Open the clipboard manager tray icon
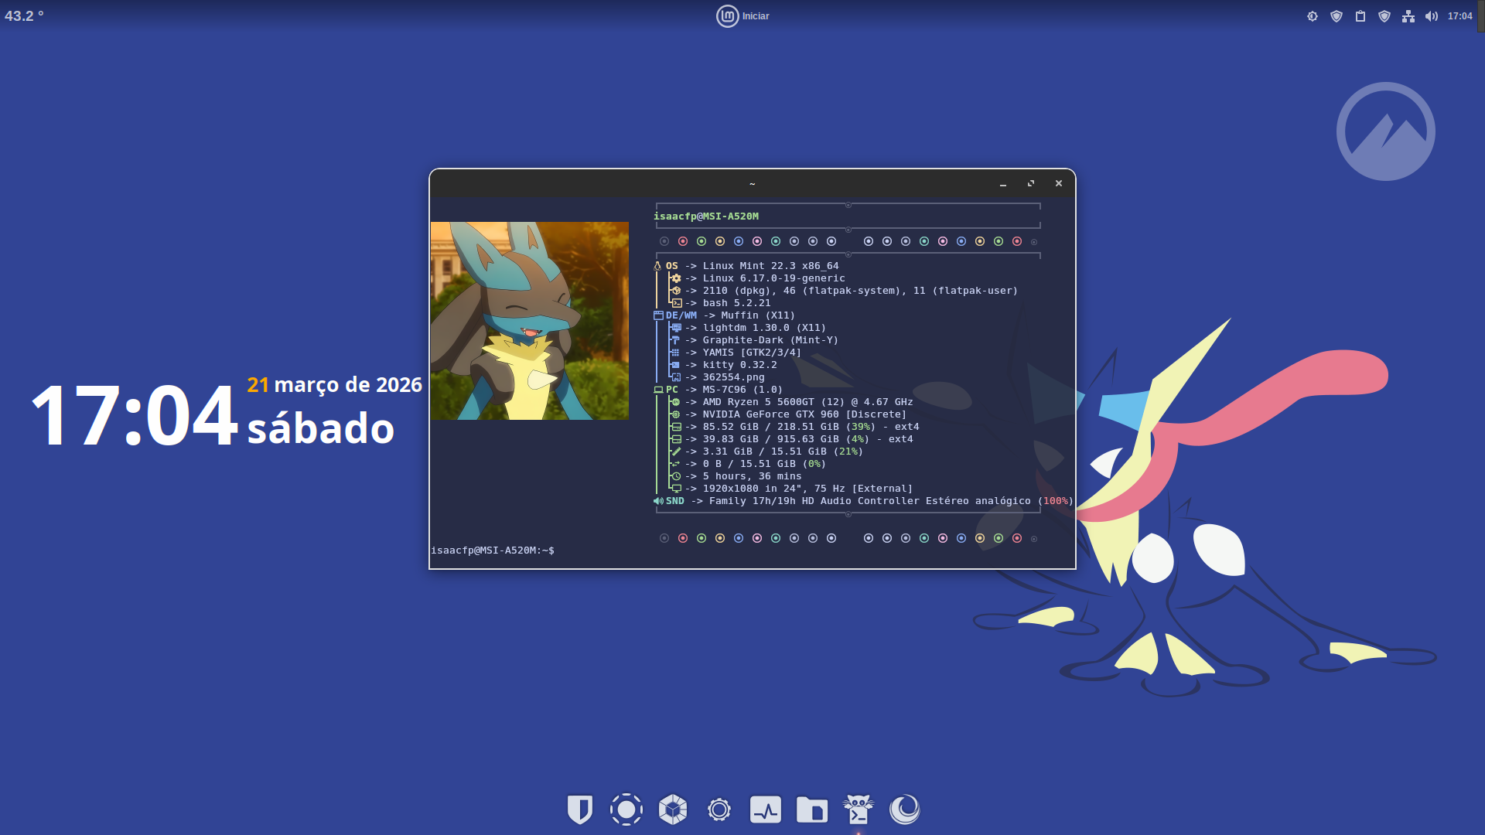1485x835 pixels. 1360,16
